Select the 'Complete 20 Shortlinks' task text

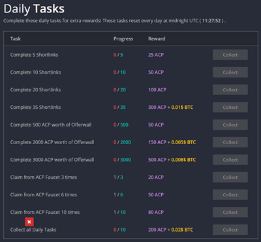coord(35,90)
